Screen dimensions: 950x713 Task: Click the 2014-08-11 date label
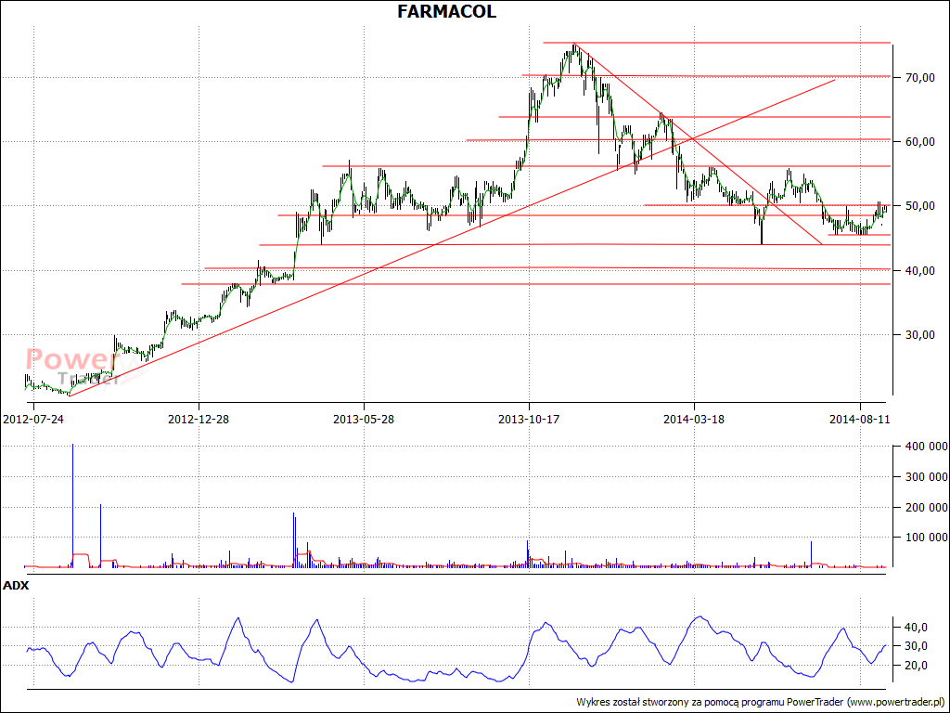click(x=859, y=420)
